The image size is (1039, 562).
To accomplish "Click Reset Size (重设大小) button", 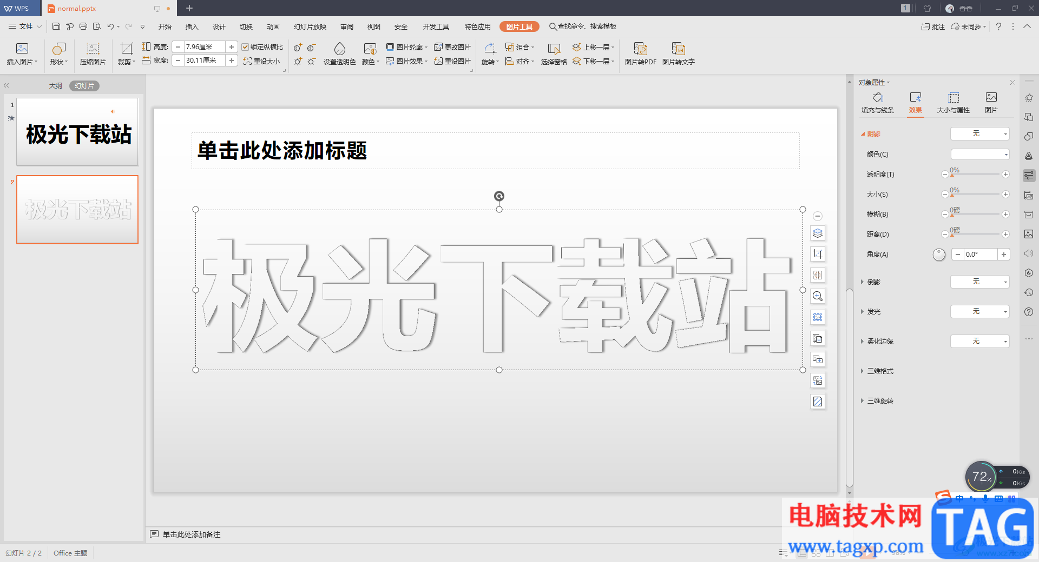I will [x=262, y=61].
